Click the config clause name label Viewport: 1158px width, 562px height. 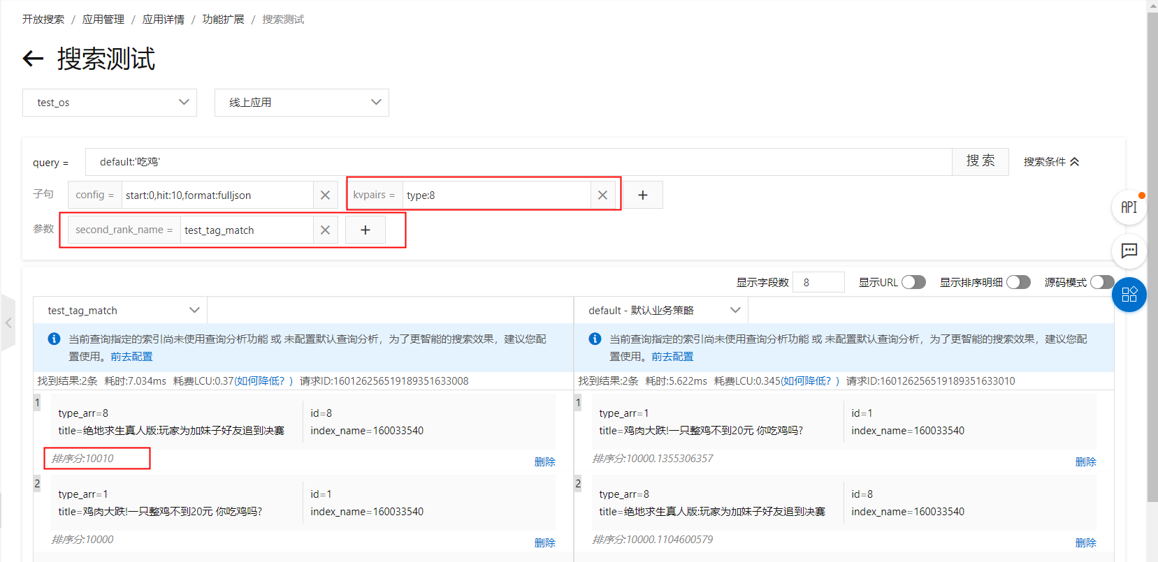(95, 195)
